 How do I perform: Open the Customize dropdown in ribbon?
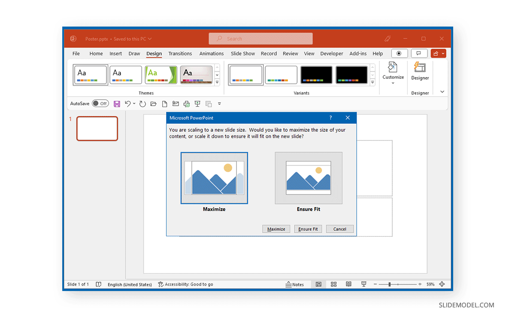point(393,73)
